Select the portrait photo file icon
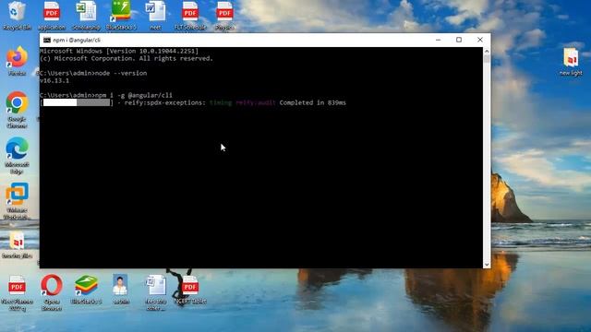Image resolution: width=591 pixels, height=332 pixels. [x=120, y=289]
